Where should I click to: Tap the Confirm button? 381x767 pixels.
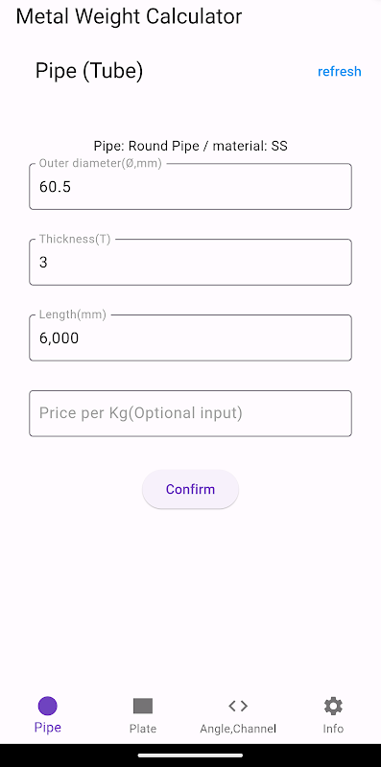pyautogui.click(x=190, y=489)
